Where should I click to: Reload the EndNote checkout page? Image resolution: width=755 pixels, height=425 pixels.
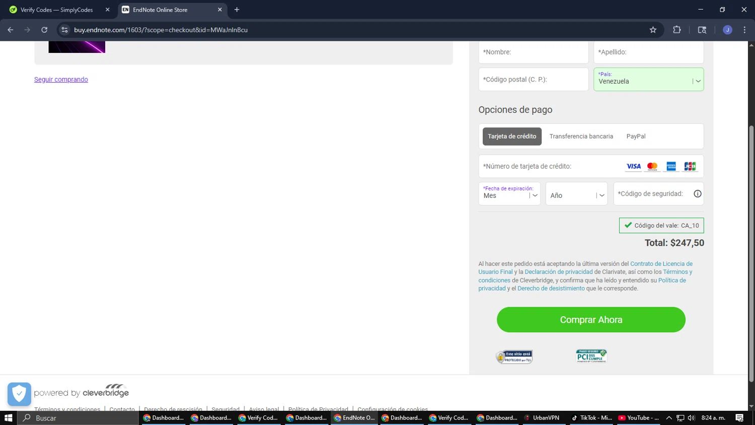[x=44, y=30]
